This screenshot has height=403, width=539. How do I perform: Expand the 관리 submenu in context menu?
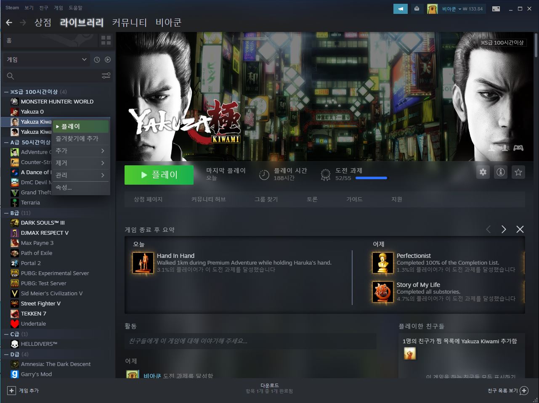81,175
